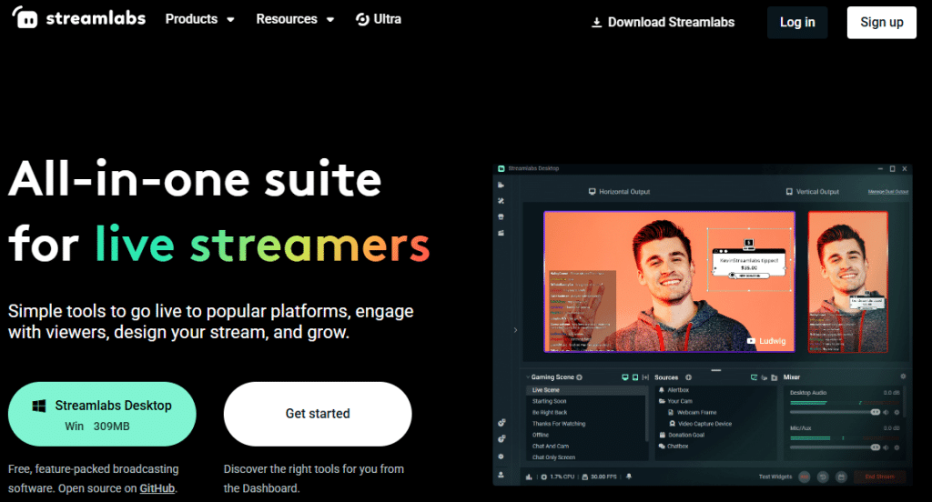Add a new scene with plus icon
The width and height of the screenshot is (932, 502).
pyautogui.click(x=580, y=377)
